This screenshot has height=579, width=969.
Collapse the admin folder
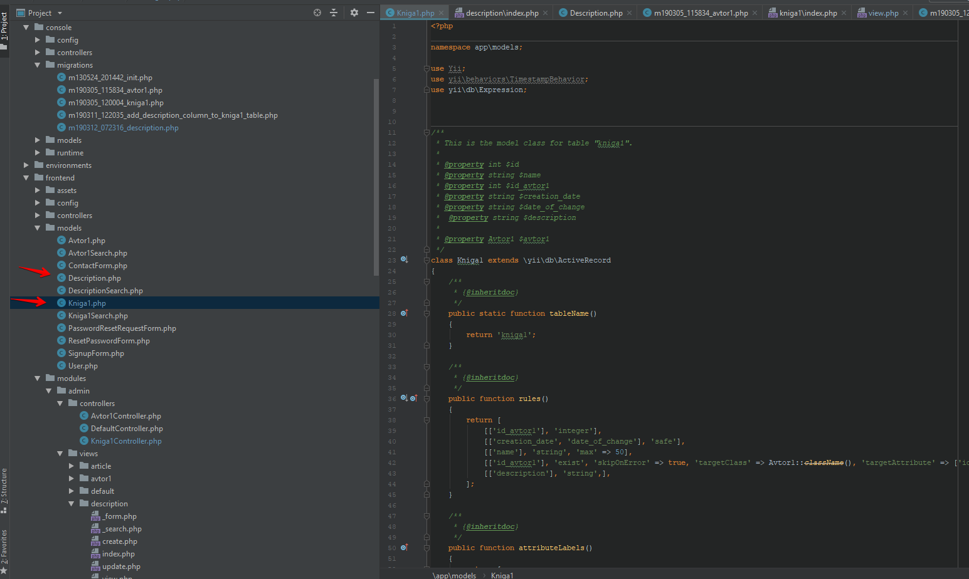[x=49, y=391]
